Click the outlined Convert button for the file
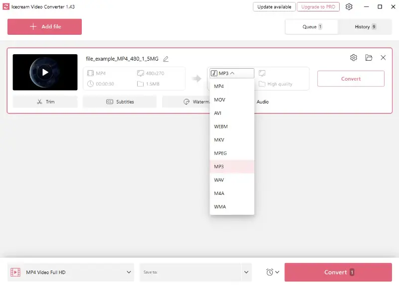 (x=351, y=79)
